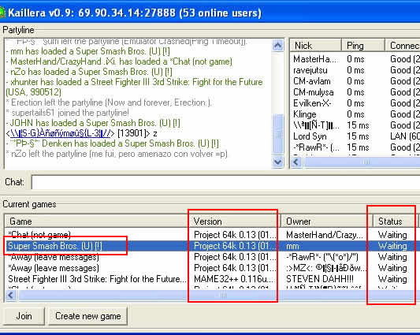
Task: Click Create new game button
Action: [x=87, y=316]
